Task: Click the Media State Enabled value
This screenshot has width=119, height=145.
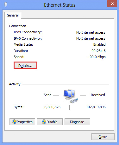Action: 99,44
